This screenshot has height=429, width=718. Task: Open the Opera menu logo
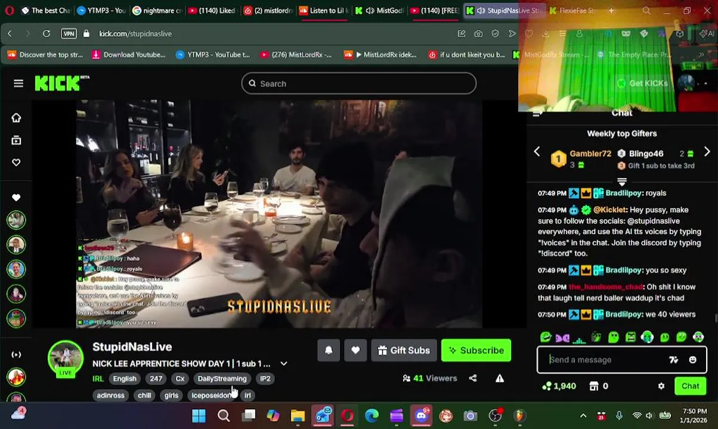(x=9, y=11)
